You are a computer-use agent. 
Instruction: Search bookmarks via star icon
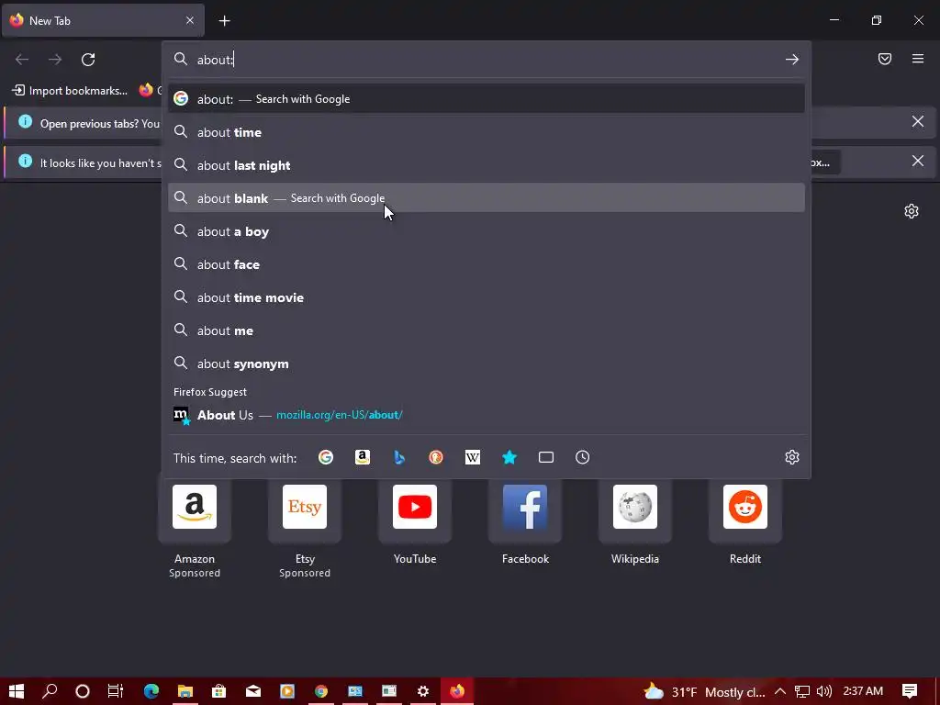509,457
